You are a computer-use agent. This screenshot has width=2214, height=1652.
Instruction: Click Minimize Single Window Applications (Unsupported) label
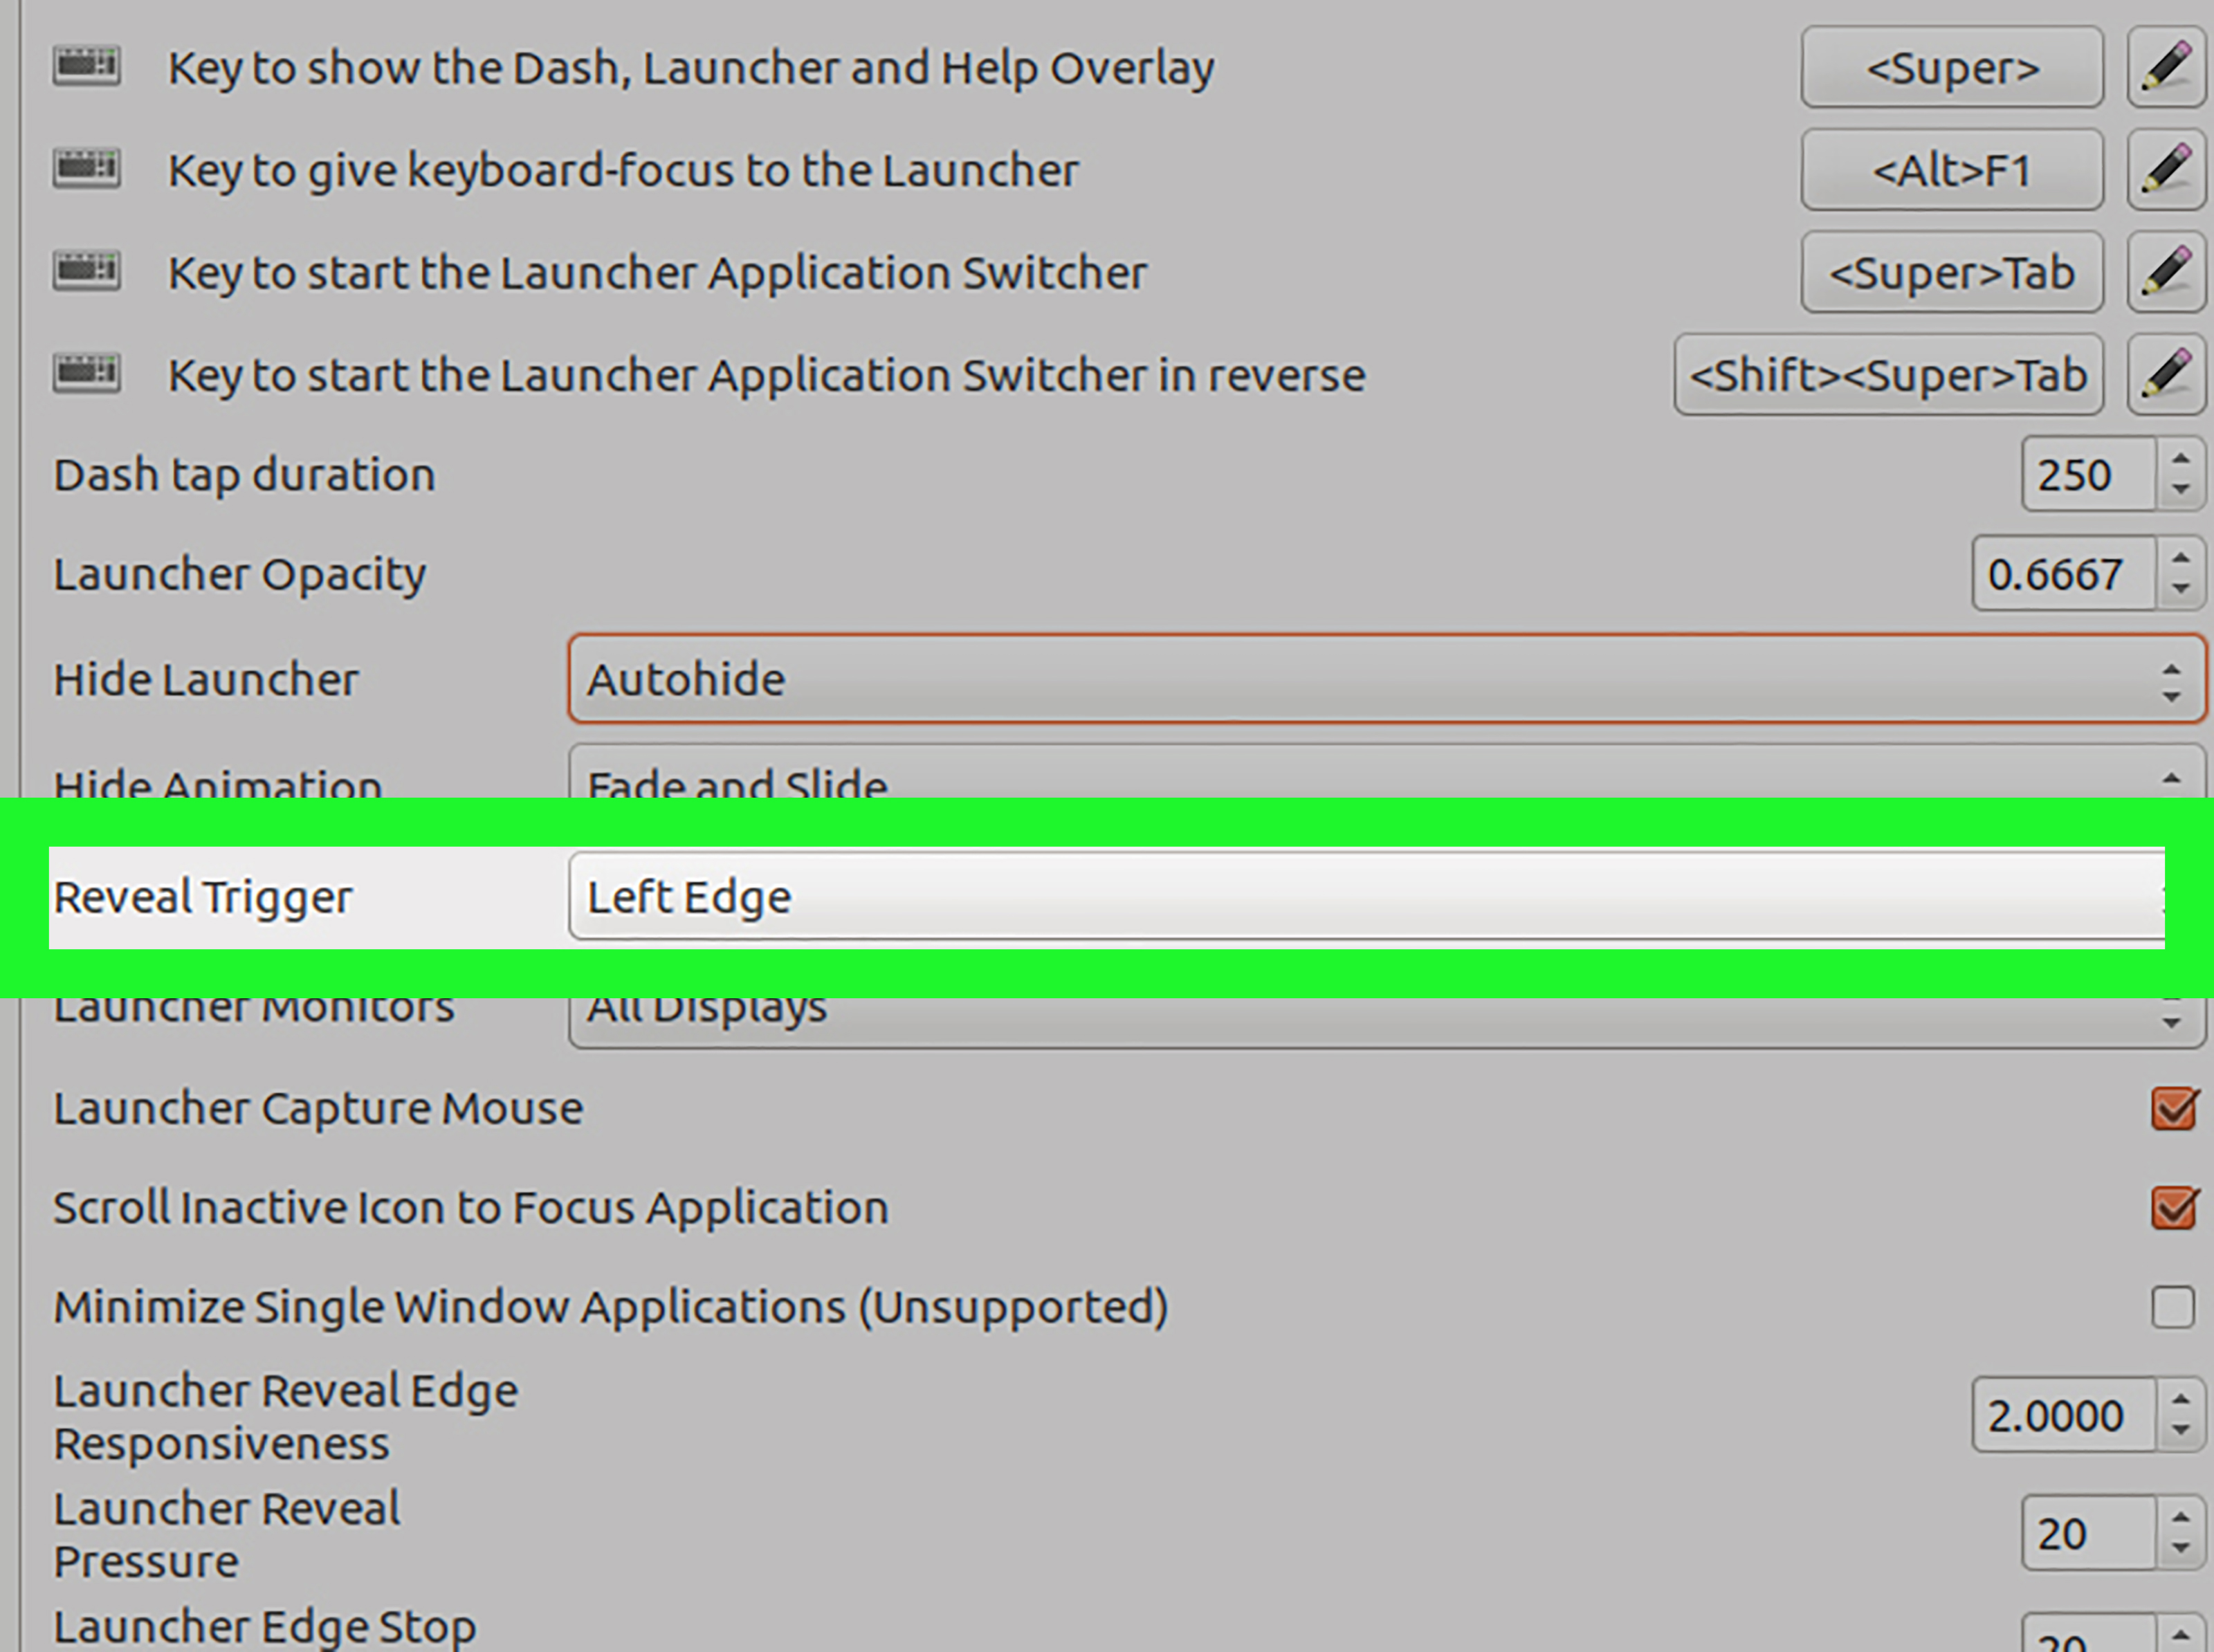[x=611, y=1307]
